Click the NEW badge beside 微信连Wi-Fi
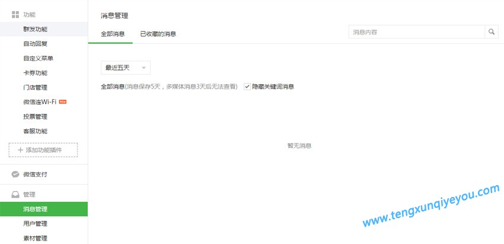The width and height of the screenshot is (504, 244). point(63,102)
